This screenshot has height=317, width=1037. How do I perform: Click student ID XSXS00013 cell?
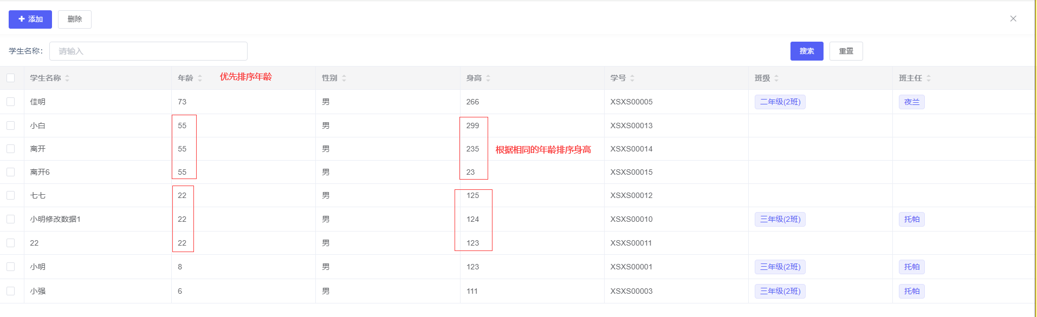pyautogui.click(x=631, y=126)
